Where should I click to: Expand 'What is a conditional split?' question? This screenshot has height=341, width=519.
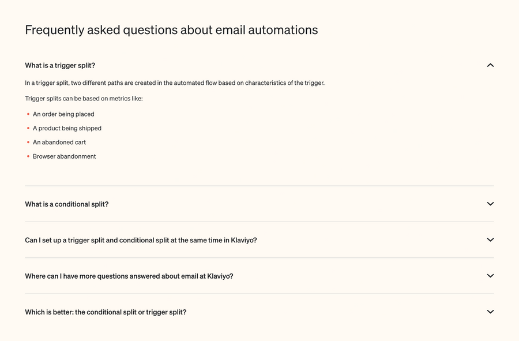click(x=67, y=204)
